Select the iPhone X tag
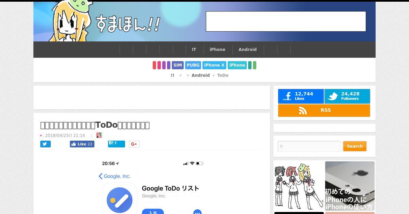 (x=214, y=65)
